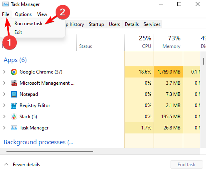Click the Notepad icon in the list

click(14, 94)
